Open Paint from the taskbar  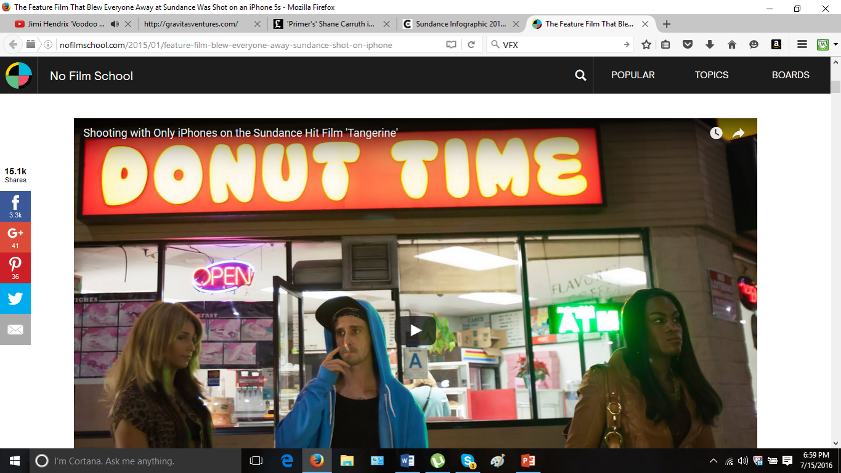click(x=498, y=461)
